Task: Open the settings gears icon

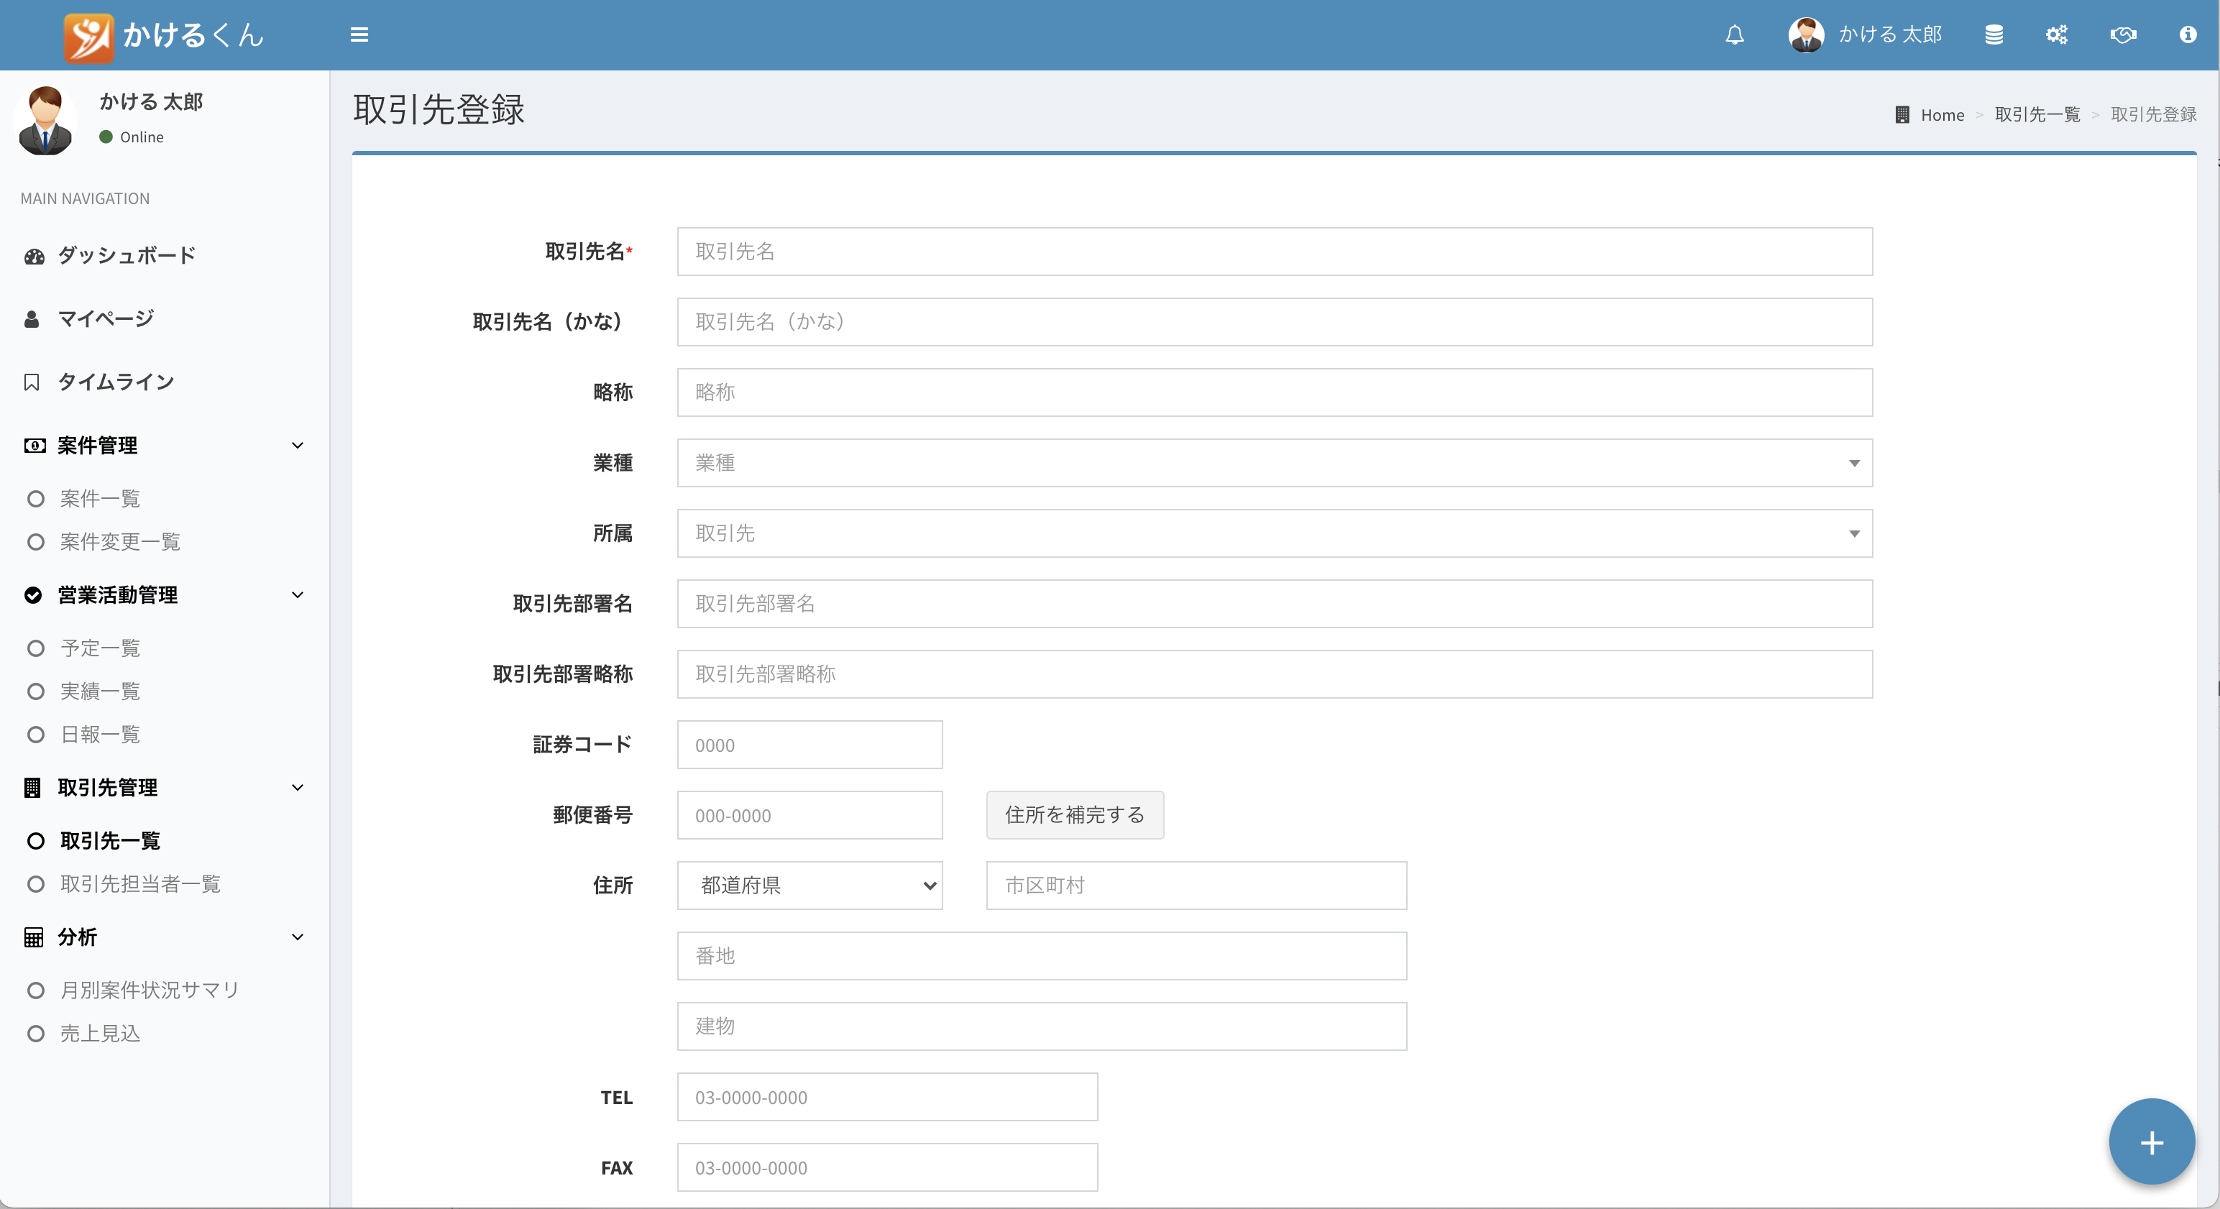Action: (x=2057, y=35)
